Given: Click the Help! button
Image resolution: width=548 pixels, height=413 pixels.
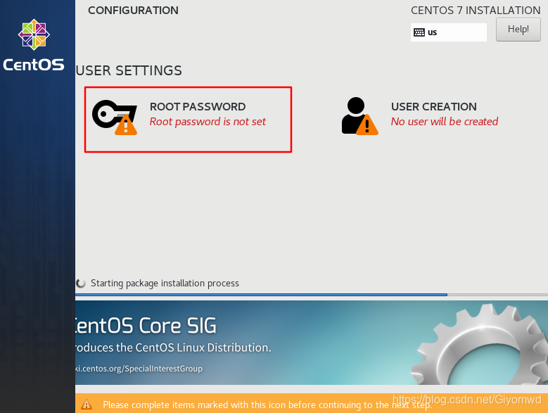Looking at the screenshot, I should coord(518,30).
